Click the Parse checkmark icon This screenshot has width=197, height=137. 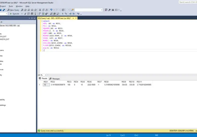coord(25,14)
